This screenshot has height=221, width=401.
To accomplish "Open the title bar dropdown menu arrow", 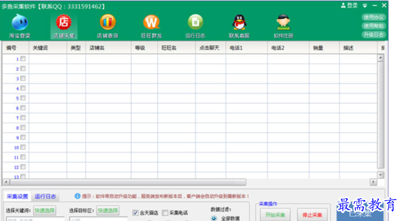I will (x=365, y=6).
